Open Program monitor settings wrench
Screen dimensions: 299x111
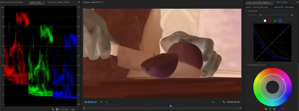(224, 102)
